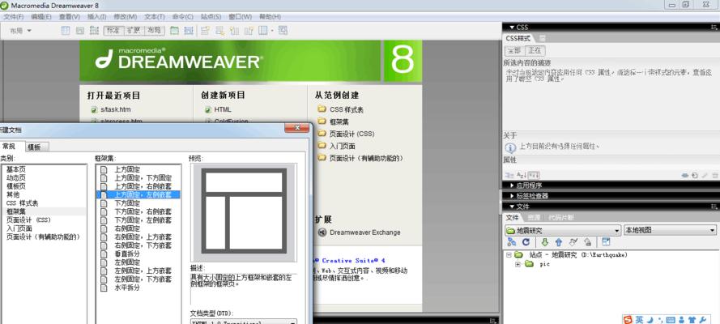Click the Tabular Data icon in layout toolbar
The width and height of the screenshot is (720, 324).
click(283, 31)
